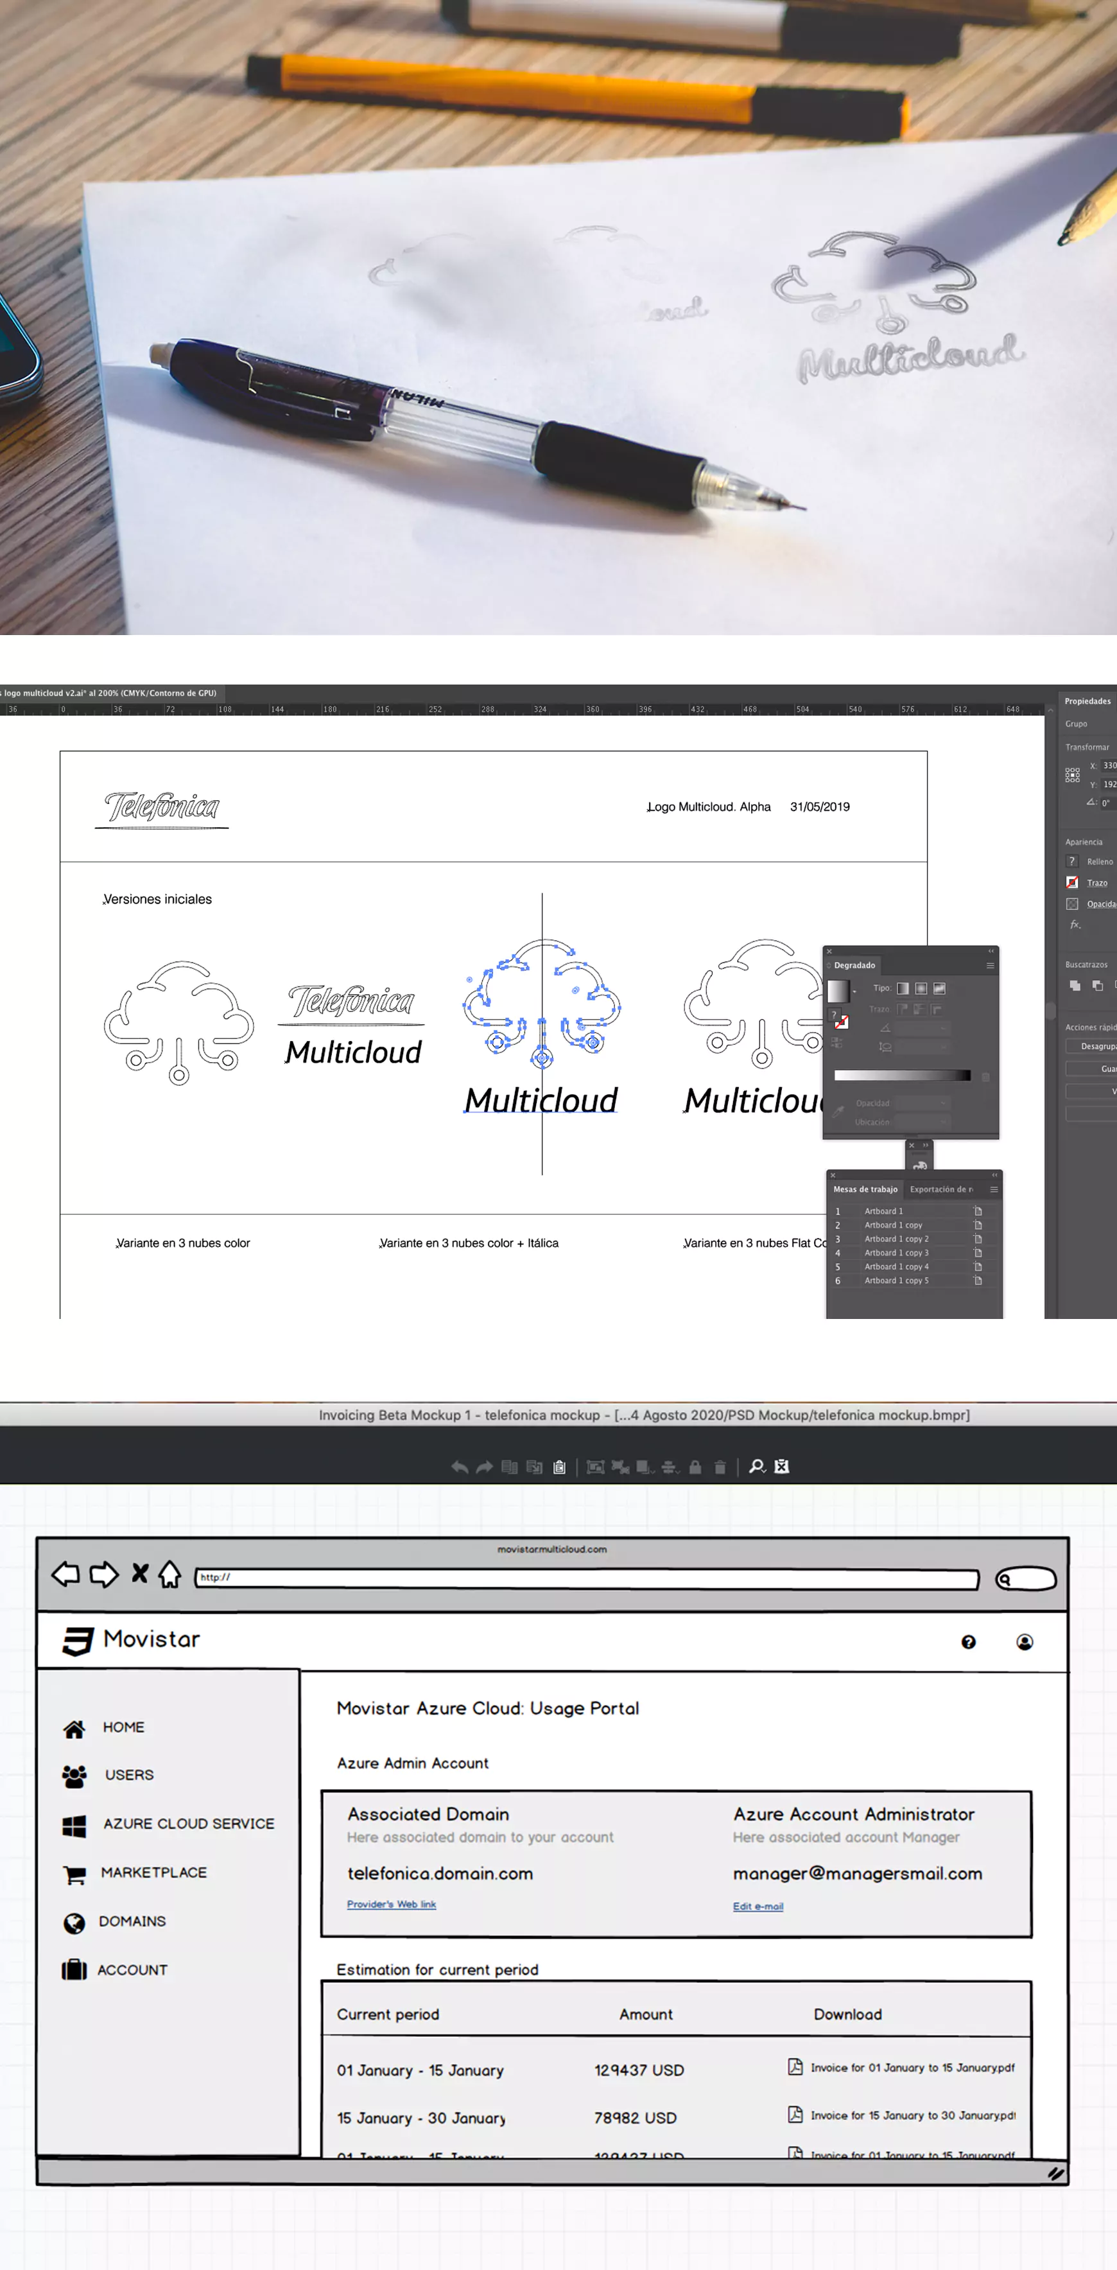This screenshot has width=1117, height=2270.
Task: Click the trash icon in mockup toolbar
Action: [720, 1467]
